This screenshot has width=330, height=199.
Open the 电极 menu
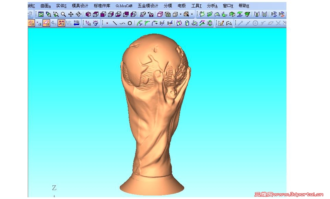181,6
